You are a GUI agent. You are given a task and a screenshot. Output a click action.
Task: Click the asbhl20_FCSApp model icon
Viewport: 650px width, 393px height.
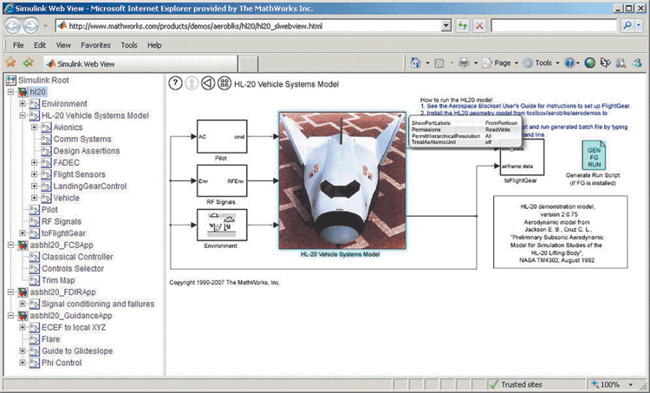[x=23, y=246]
